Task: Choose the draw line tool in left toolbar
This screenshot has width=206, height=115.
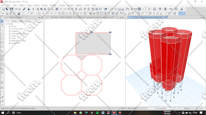Action: click(2, 30)
